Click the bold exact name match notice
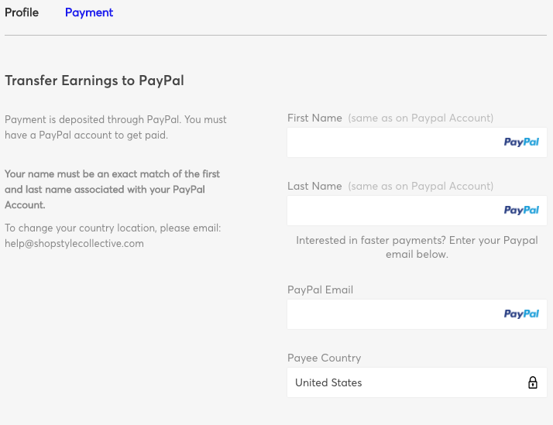Image resolution: width=553 pixels, height=425 pixels. point(112,190)
